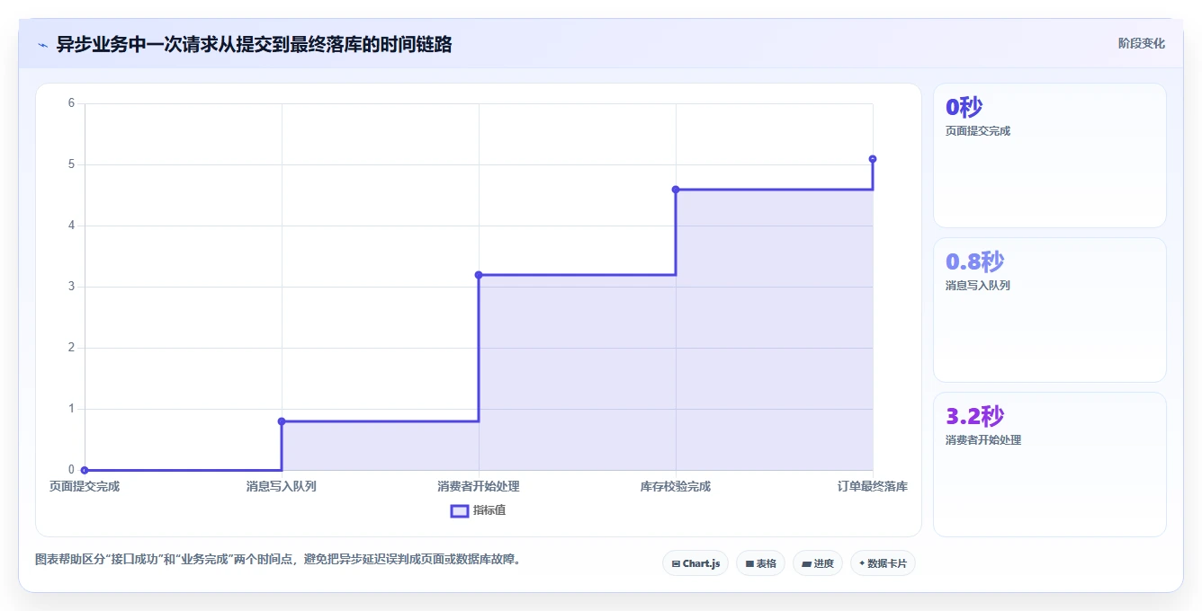This screenshot has width=1202, height=611.
Task: Select the 数据卡片 tag chip
Action: point(883,563)
